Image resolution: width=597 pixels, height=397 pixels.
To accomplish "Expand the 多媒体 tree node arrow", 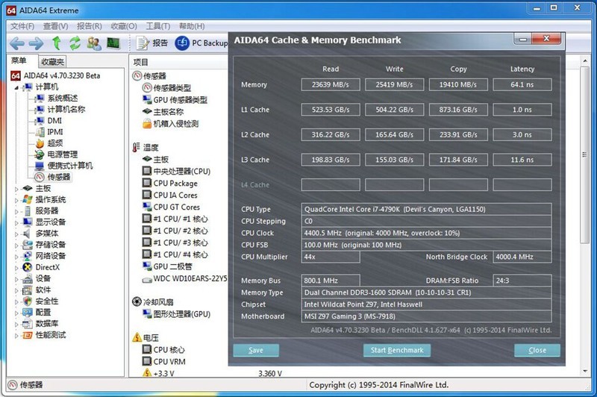I will 16,234.
